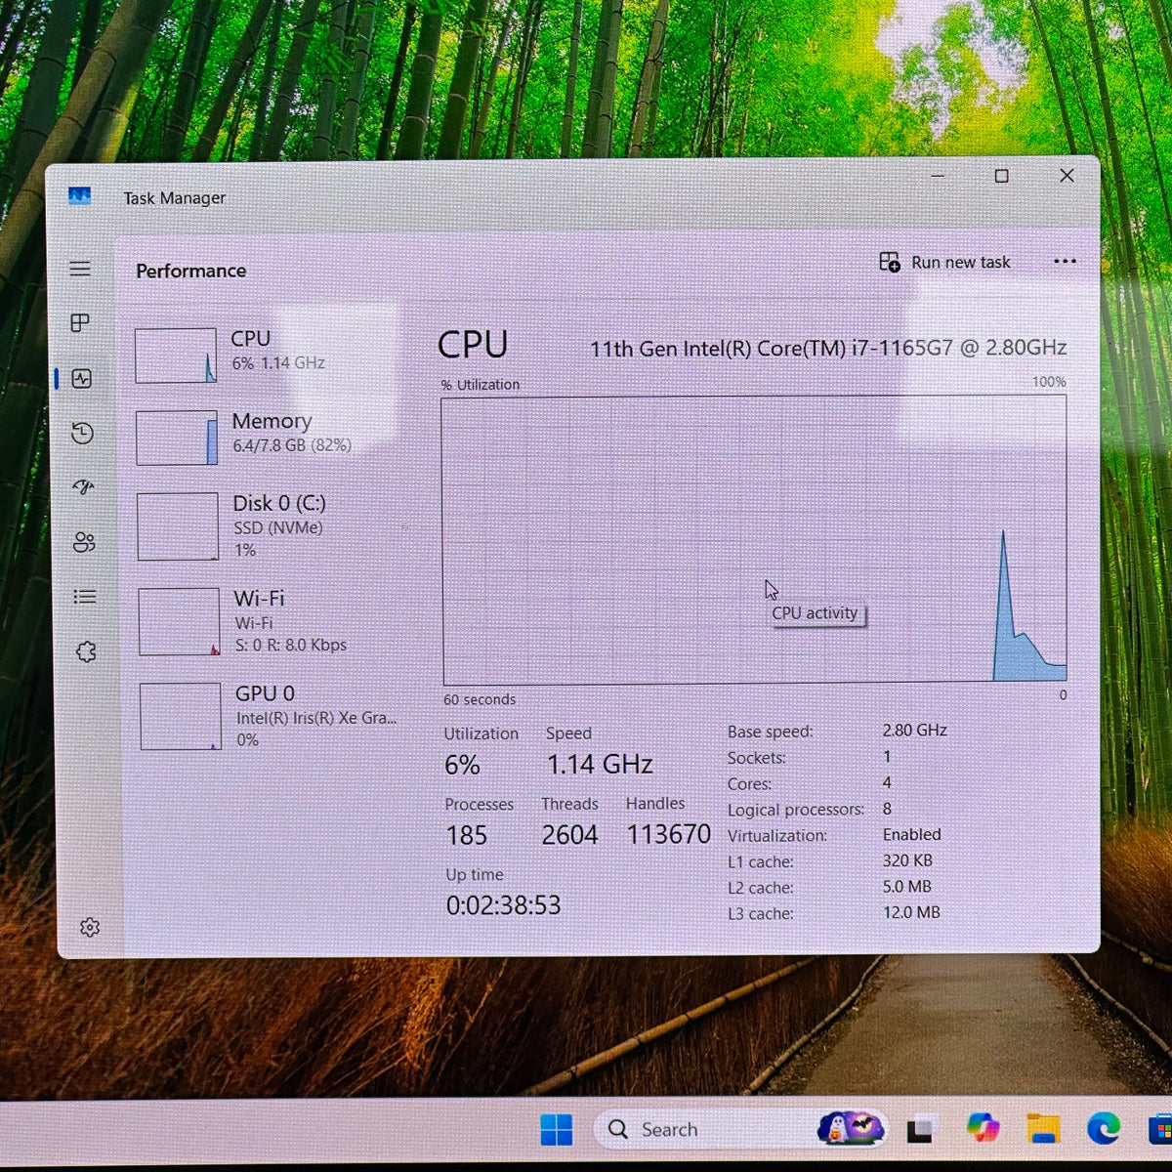This screenshot has width=1172, height=1172.
Task: Click the taskbar Search box
Action: click(x=739, y=1129)
